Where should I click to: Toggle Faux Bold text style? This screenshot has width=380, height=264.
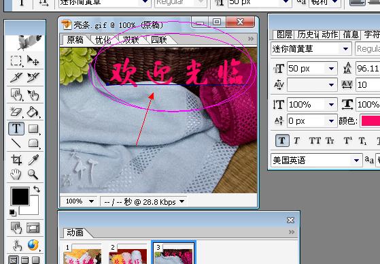coord(282,141)
